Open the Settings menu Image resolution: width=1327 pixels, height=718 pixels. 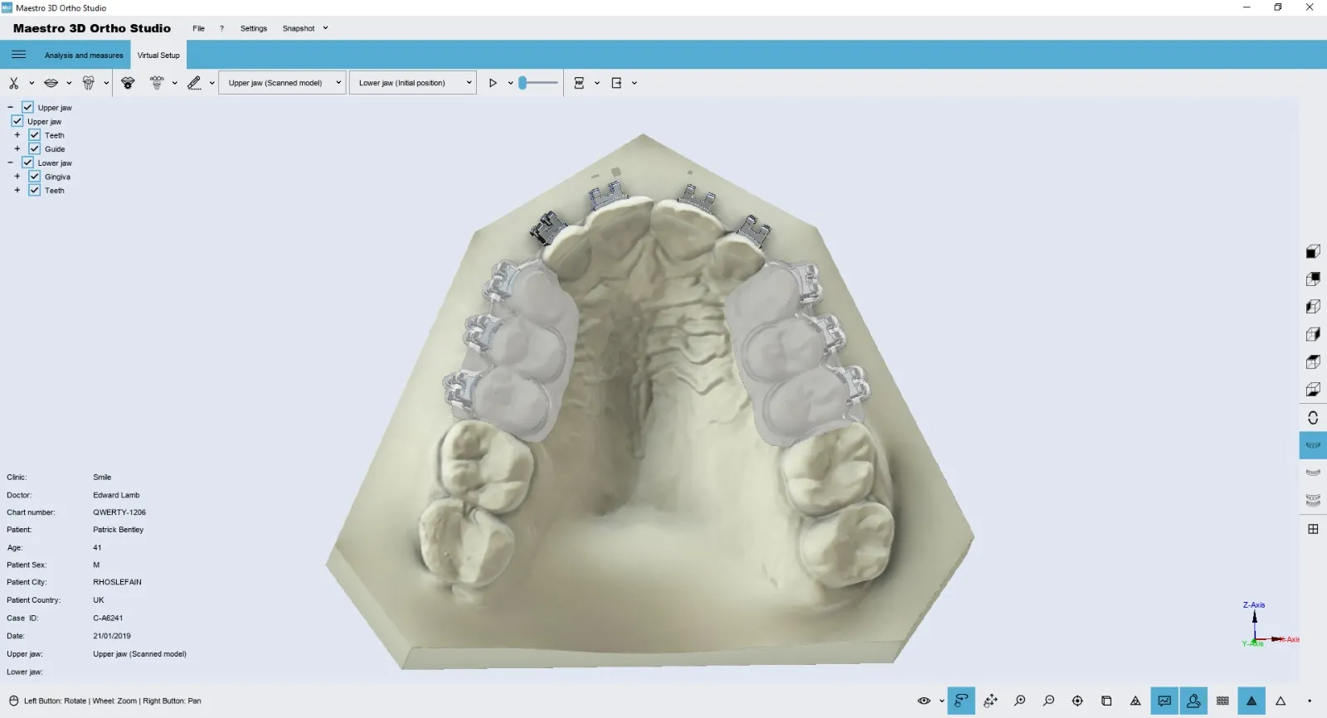(253, 28)
